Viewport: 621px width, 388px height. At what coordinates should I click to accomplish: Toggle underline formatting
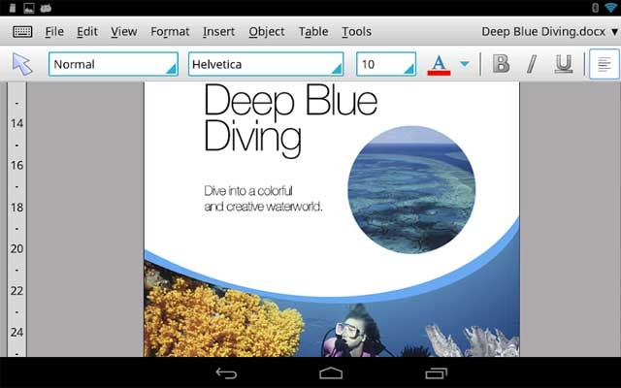[563, 65]
